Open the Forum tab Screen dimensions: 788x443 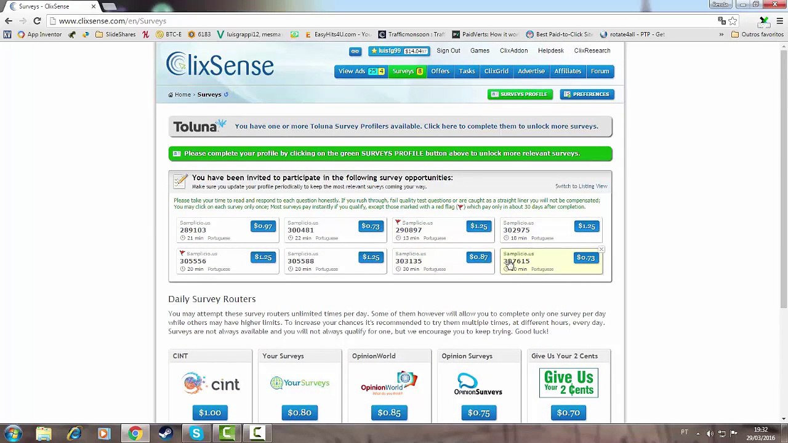(600, 71)
